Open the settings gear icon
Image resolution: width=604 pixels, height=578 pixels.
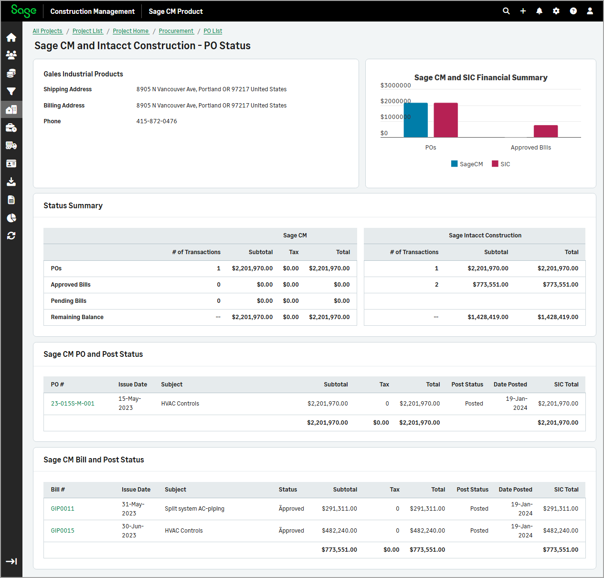[x=556, y=11]
